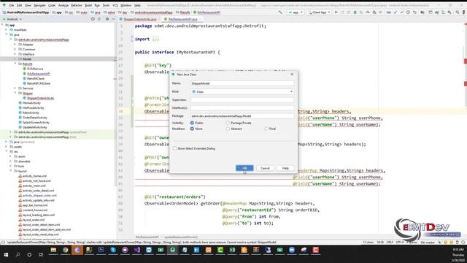This screenshot has height=263, width=467.
Task: Select Final modifier radio button
Action: tap(266, 129)
